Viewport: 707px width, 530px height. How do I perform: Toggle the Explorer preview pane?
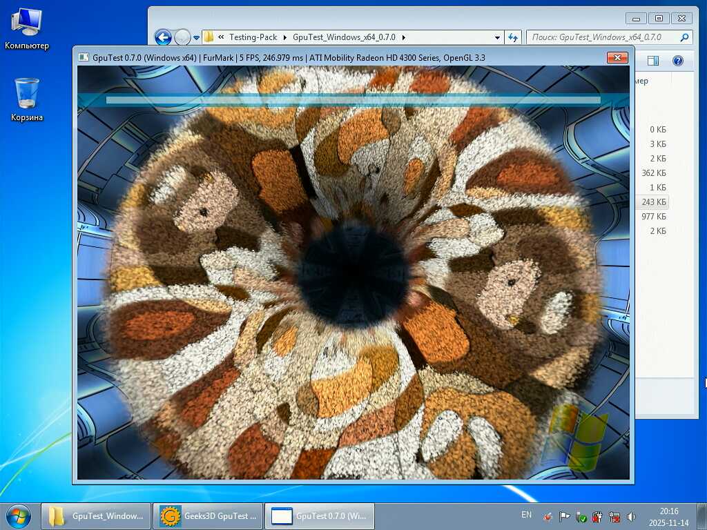pyautogui.click(x=653, y=61)
